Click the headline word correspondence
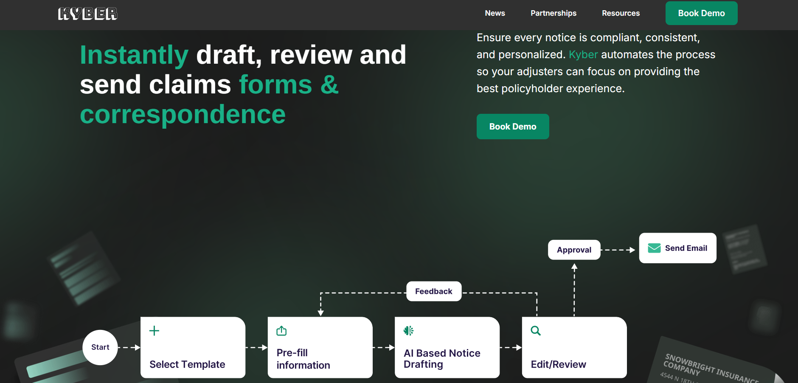The height and width of the screenshot is (383, 798). [x=183, y=114]
